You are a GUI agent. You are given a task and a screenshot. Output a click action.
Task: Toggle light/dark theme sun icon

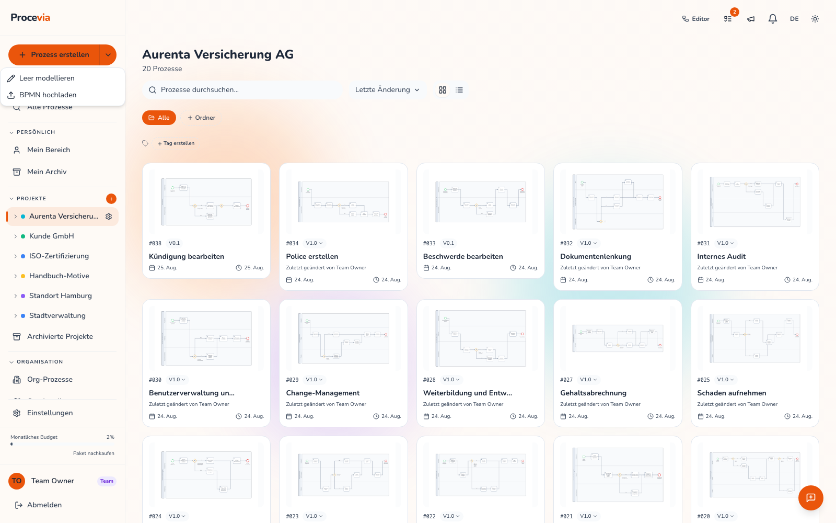[x=815, y=19]
